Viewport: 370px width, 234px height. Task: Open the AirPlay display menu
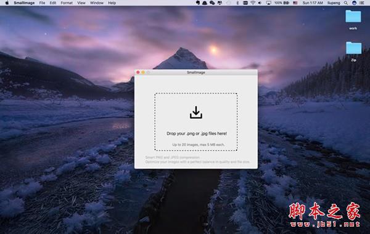pos(268,3)
